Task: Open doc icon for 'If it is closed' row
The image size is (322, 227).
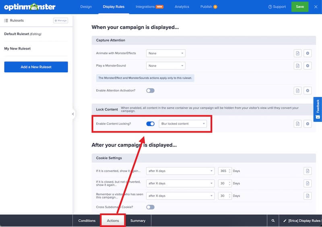Action: pos(308,183)
